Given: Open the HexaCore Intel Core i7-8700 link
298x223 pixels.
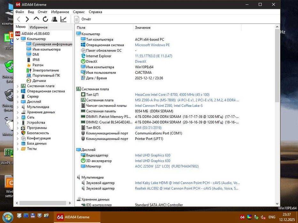Looking at the screenshot, I should (172, 95).
